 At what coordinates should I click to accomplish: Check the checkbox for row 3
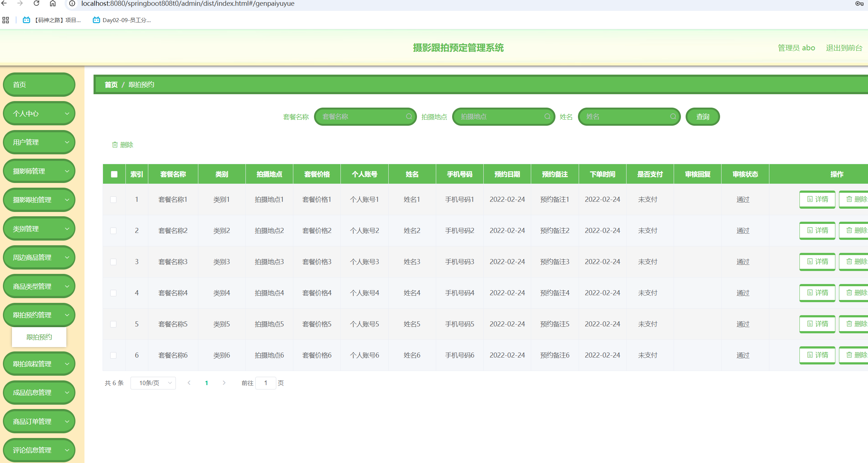[113, 262]
